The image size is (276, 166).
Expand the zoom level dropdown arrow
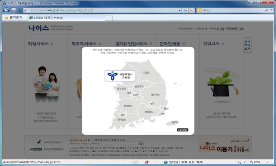(267, 162)
